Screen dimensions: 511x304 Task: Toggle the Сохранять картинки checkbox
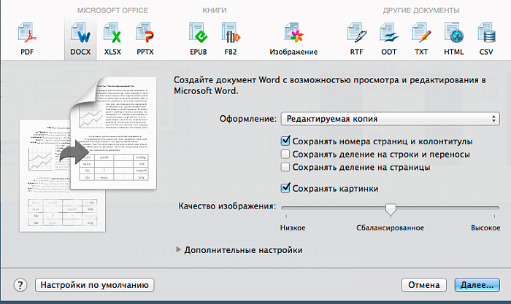tap(285, 188)
